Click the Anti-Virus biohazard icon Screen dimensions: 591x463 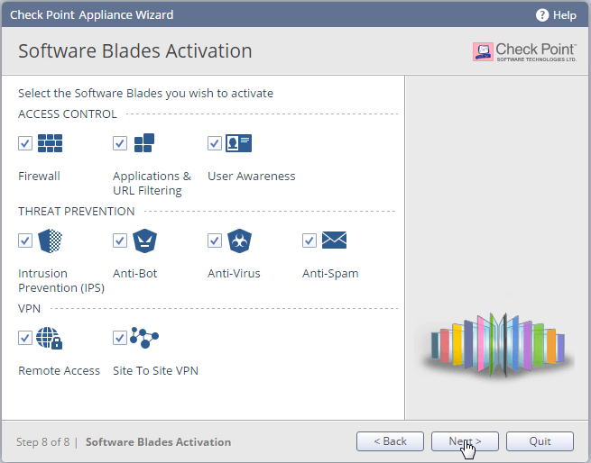(x=239, y=241)
